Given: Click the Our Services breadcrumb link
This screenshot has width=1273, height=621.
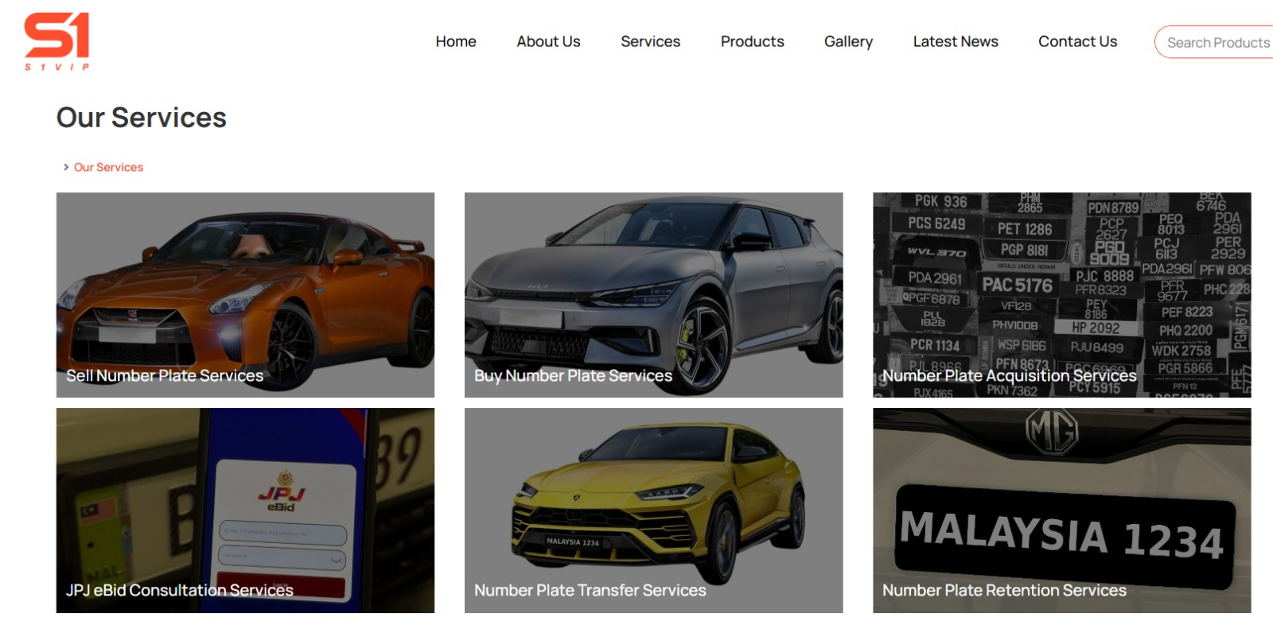Looking at the screenshot, I should point(108,167).
